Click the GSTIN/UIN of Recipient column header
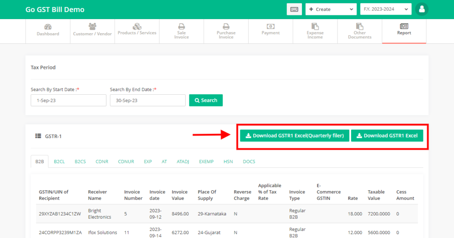This screenshot has height=238, width=454. (54, 195)
